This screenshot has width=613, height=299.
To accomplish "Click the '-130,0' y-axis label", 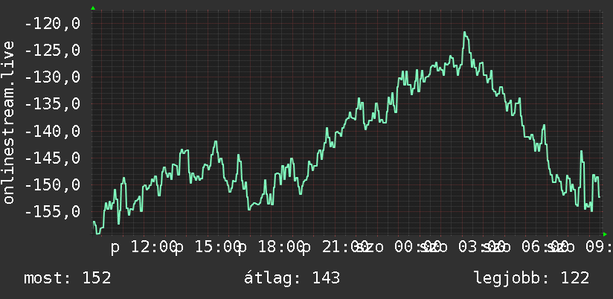I will tap(52, 77).
